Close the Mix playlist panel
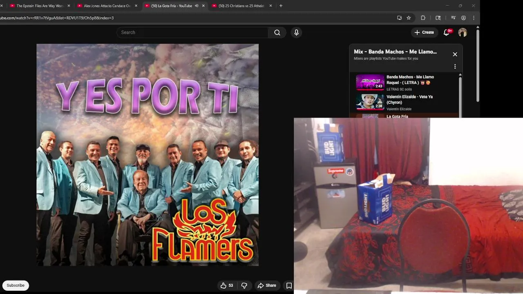Image resolution: width=523 pixels, height=294 pixels. coord(455,54)
